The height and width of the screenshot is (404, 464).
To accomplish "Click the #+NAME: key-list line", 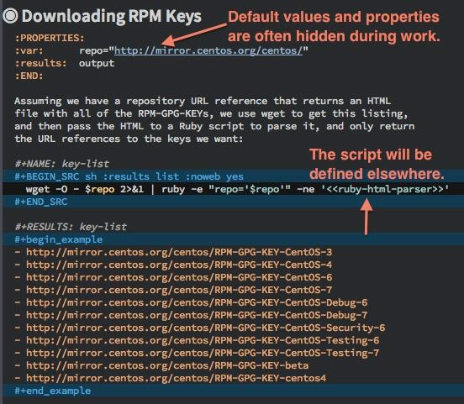I will (62, 164).
